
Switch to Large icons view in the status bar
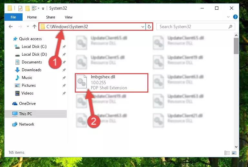tap(234, 153)
